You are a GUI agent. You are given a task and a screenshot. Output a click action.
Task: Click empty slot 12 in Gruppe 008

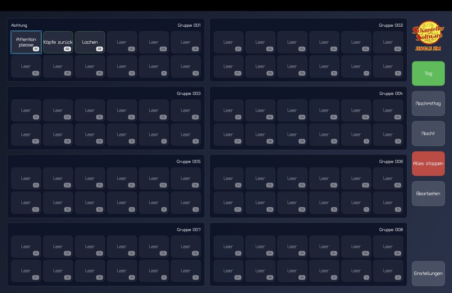388,271
